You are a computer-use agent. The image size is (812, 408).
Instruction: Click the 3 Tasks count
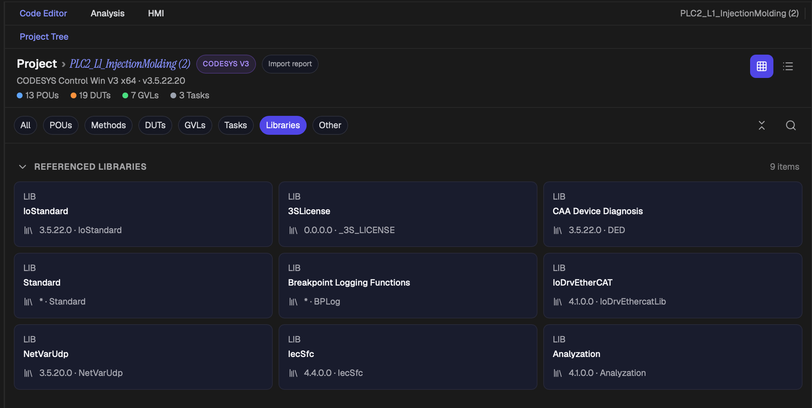click(190, 95)
